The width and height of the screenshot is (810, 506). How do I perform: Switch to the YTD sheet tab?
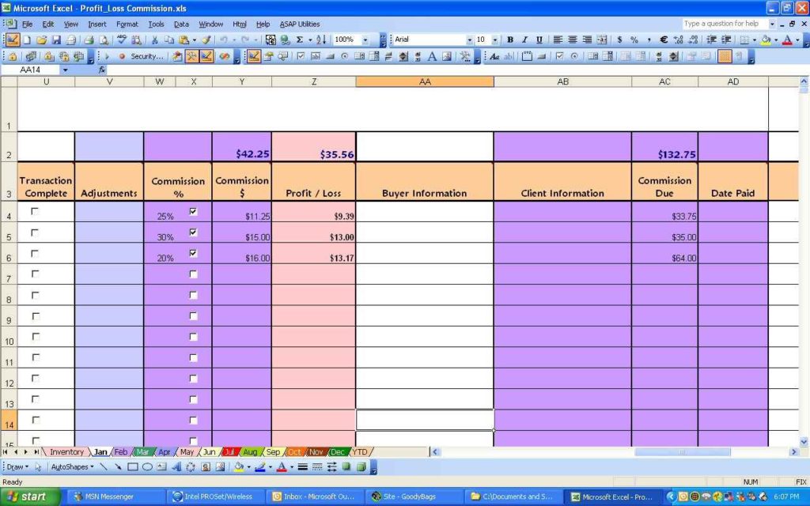coord(360,451)
